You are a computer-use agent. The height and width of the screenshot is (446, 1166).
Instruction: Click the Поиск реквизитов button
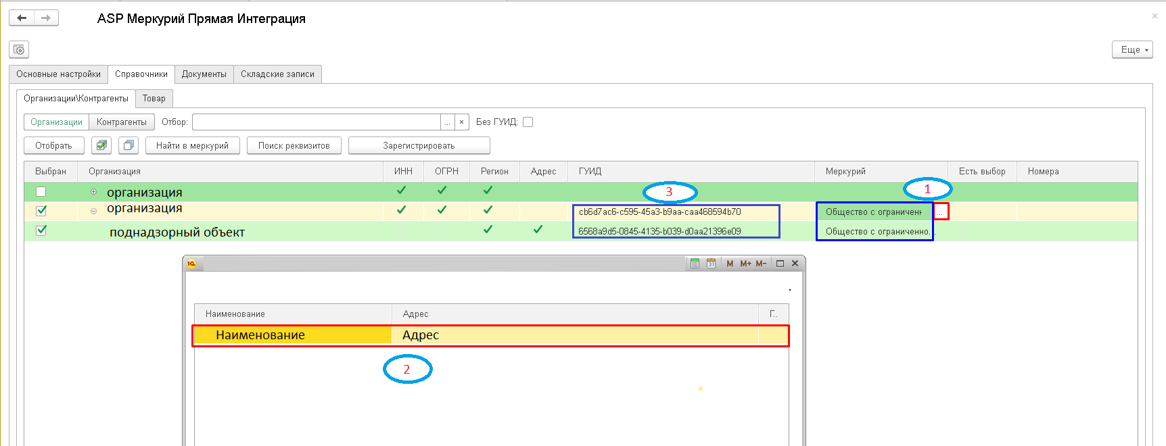click(294, 145)
